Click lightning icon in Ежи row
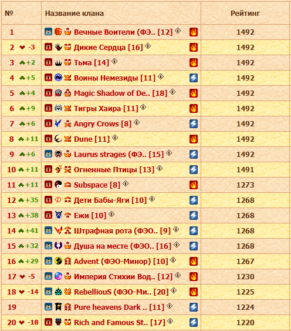The height and width of the screenshot is (331, 291). 194,215
